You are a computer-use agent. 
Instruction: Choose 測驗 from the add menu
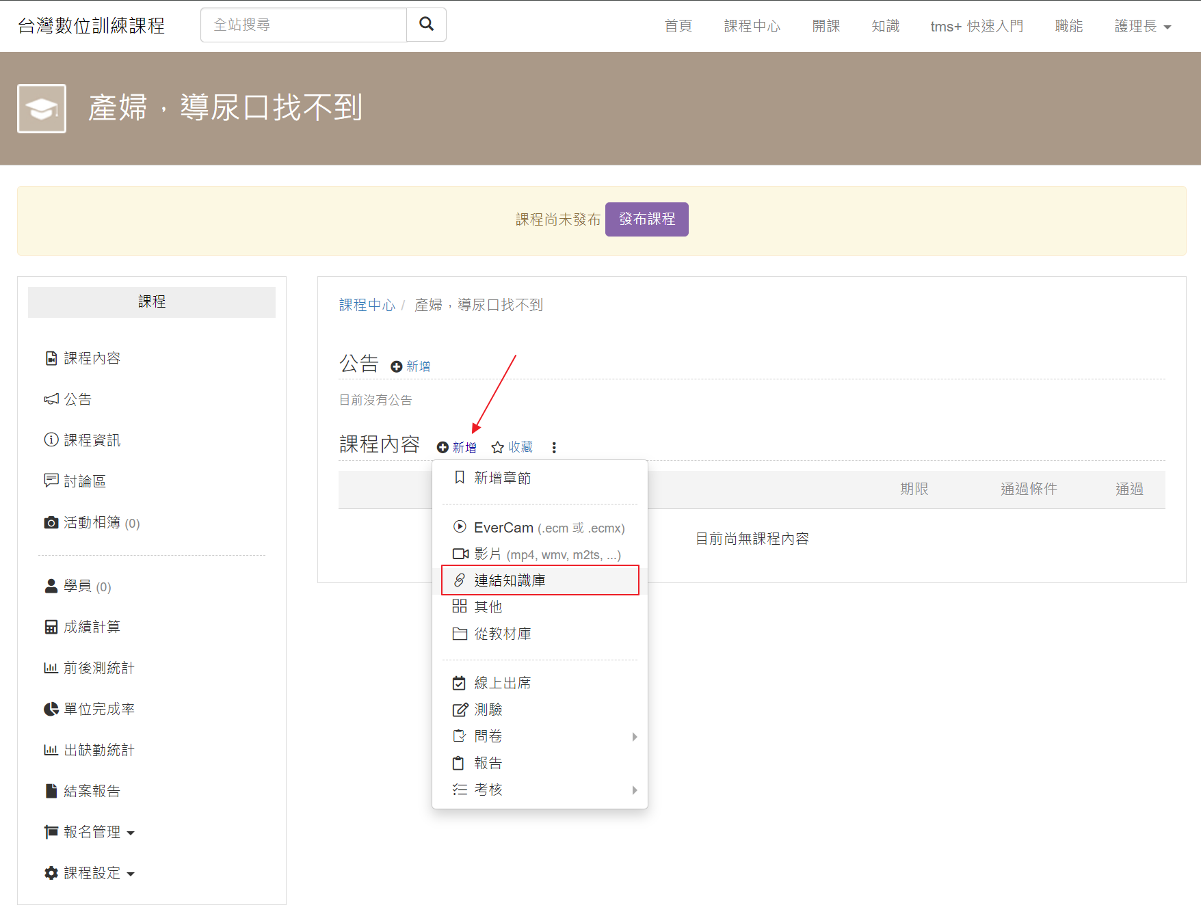click(x=540, y=710)
